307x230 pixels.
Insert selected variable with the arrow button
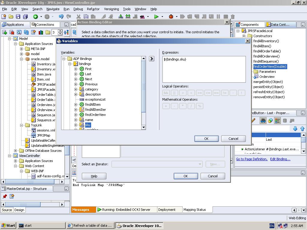coord(152,59)
